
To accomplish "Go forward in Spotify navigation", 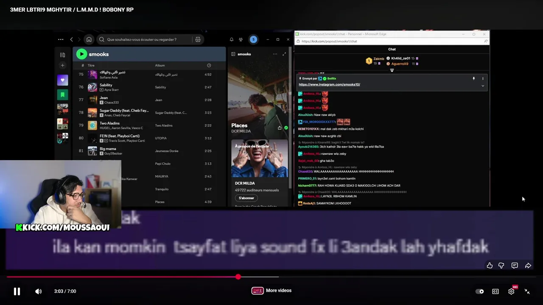I will point(79,39).
